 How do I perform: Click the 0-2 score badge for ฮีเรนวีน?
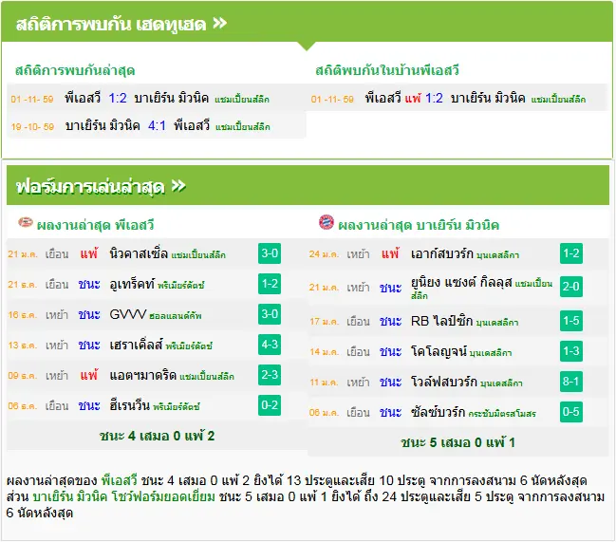pos(270,405)
